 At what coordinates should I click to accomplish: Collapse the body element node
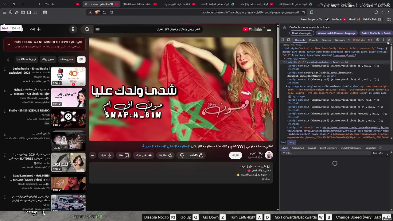(x=284, y=62)
